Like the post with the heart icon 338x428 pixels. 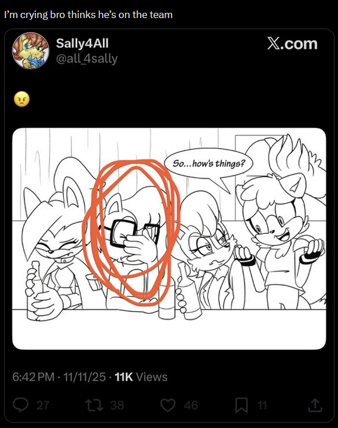[168, 405]
